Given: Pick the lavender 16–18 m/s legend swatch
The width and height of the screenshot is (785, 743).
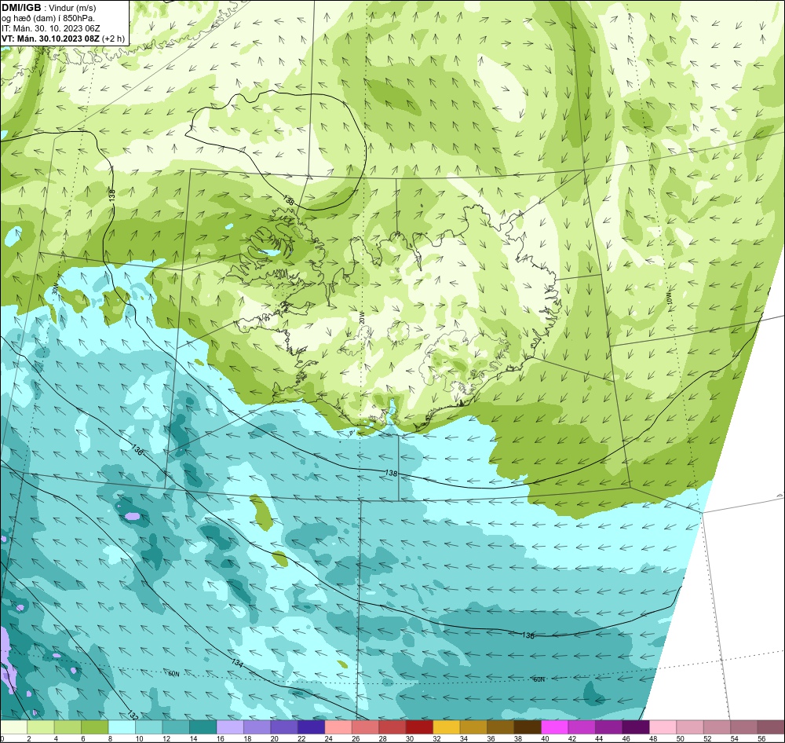Looking at the screenshot, I should [x=230, y=727].
